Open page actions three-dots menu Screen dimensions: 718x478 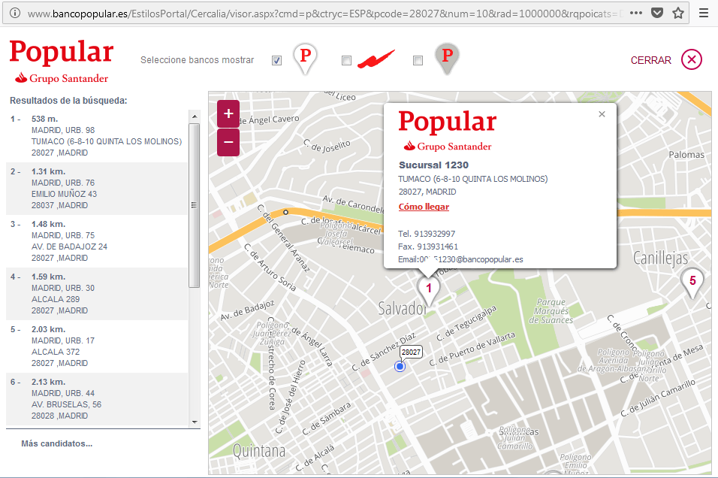tap(635, 14)
